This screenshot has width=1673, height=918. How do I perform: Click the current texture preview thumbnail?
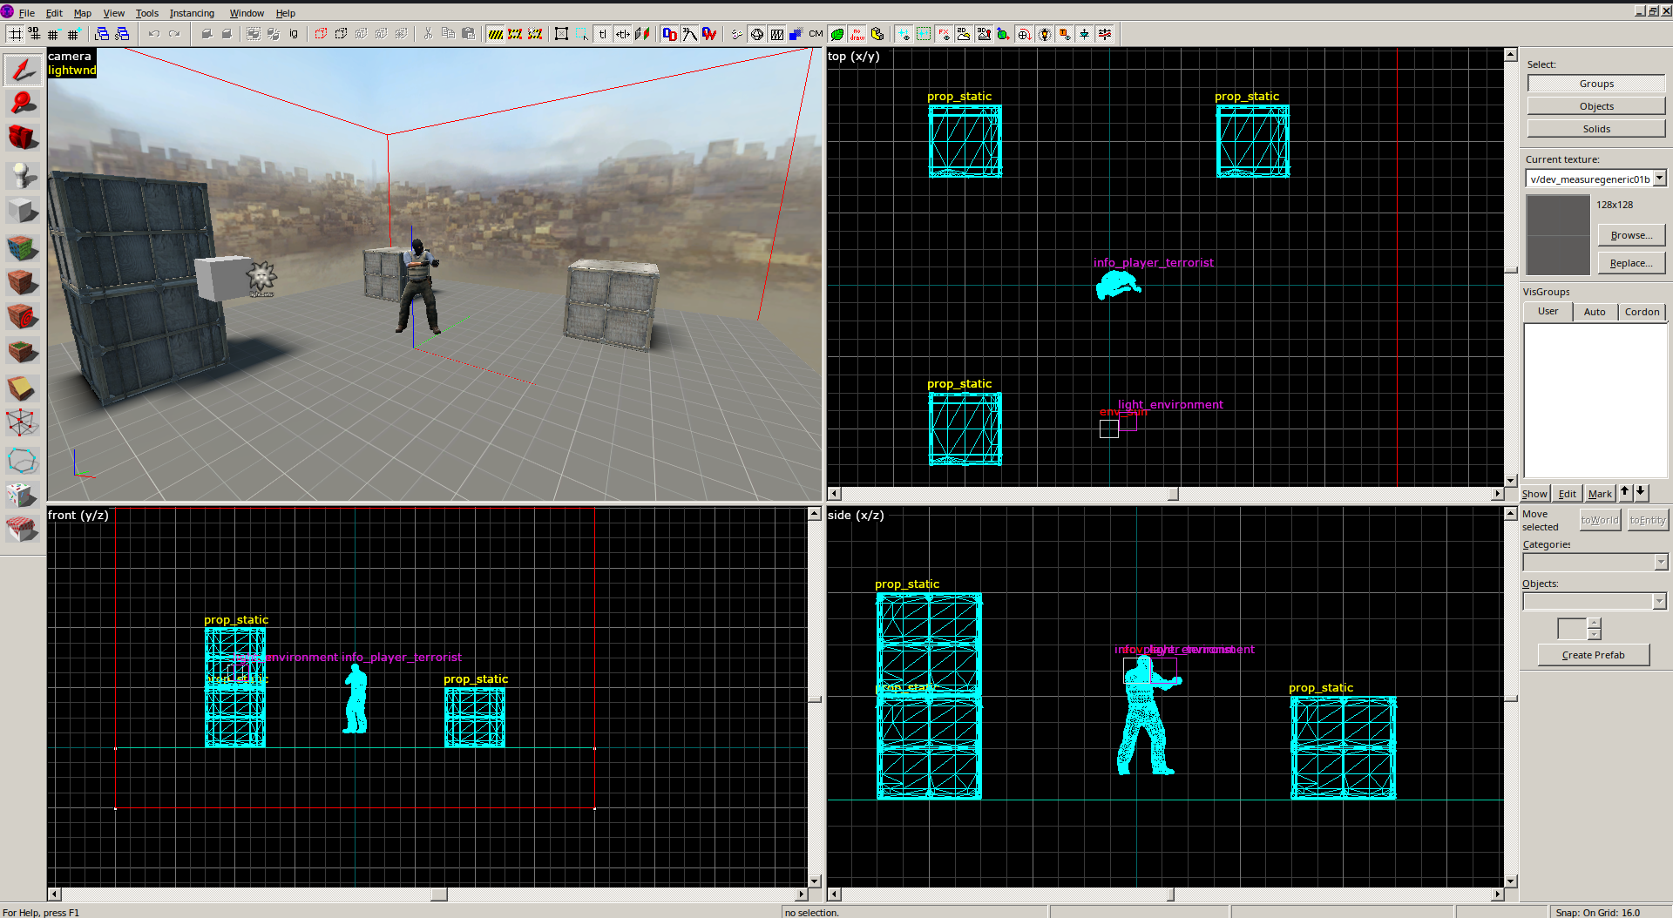click(1558, 235)
